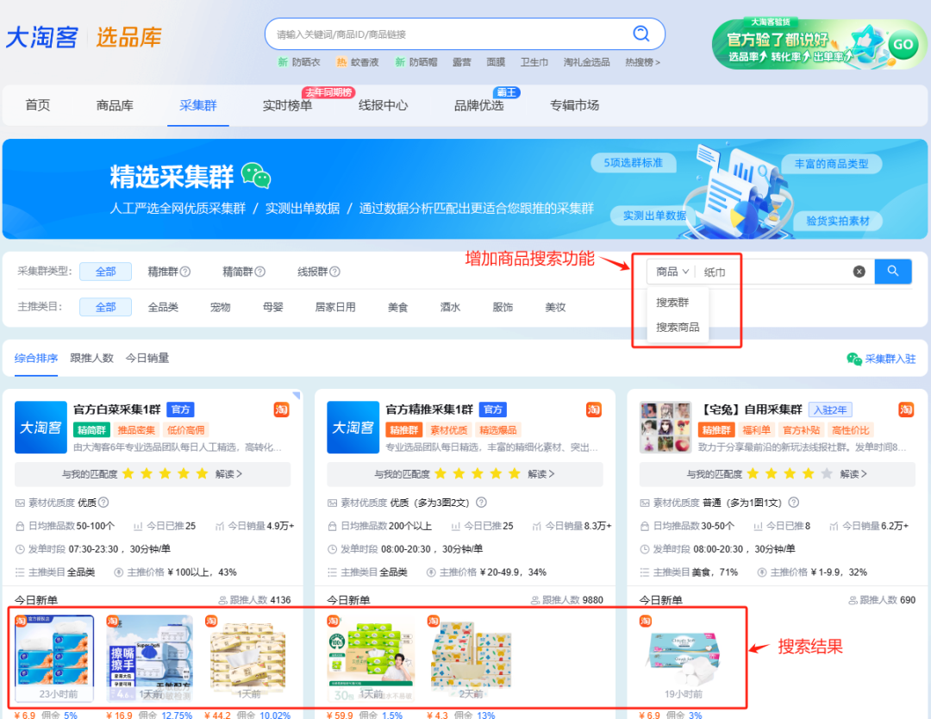Click 官方精推采集1群 avatar logo

coord(353,428)
